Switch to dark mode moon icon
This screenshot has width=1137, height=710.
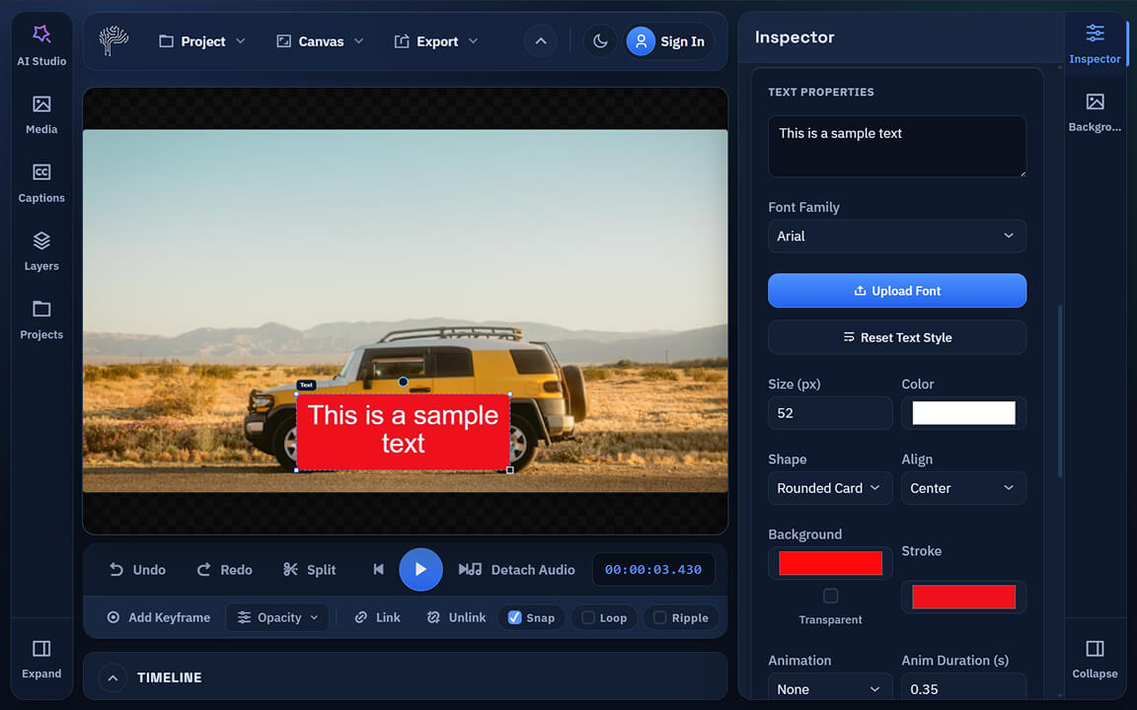tap(600, 41)
